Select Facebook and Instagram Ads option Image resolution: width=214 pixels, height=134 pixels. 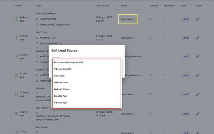(87, 62)
